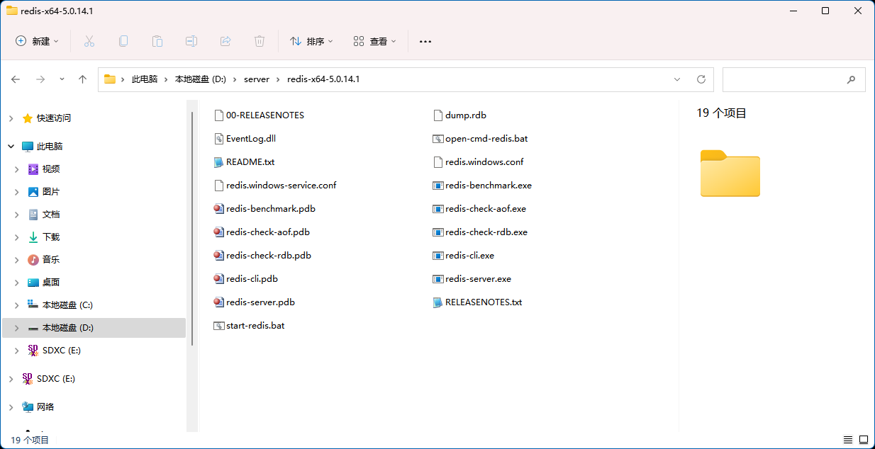
Task: Click 本地磁盘 (D:) in the address bar
Action: coord(201,79)
